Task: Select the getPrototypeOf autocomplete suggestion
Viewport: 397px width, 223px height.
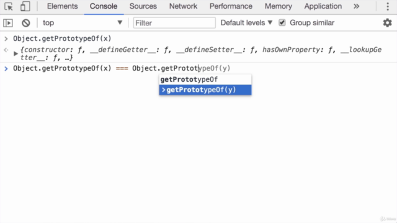Action: [x=205, y=79]
